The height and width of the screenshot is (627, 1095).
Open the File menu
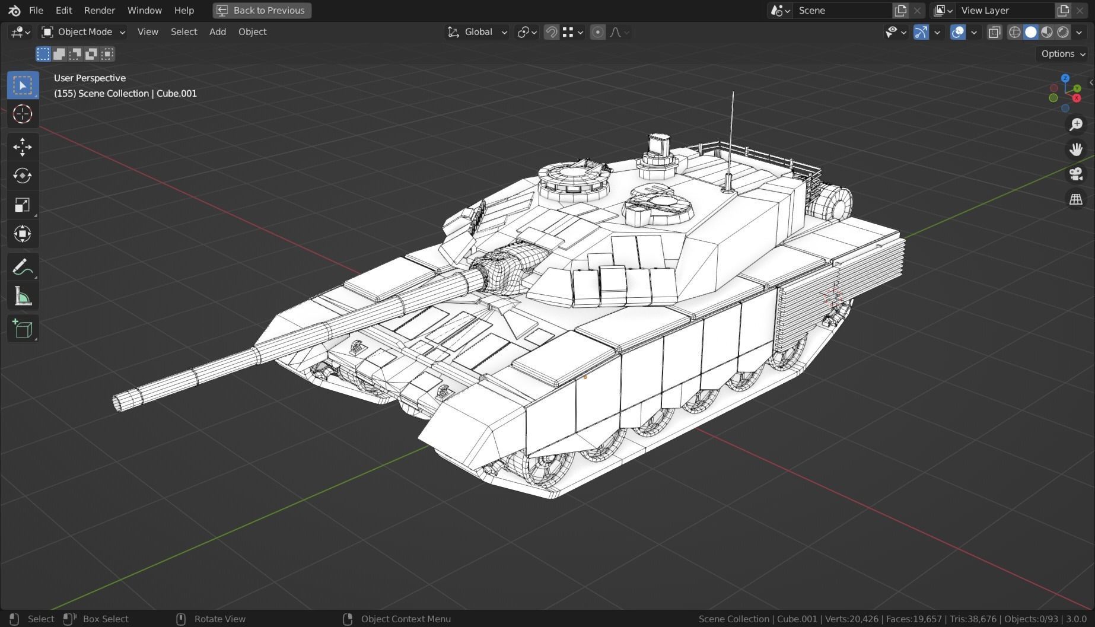click(x=36, y=10)
